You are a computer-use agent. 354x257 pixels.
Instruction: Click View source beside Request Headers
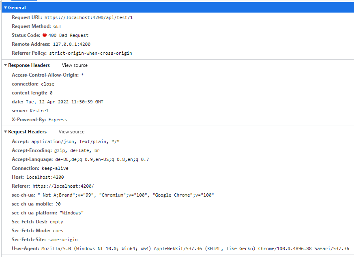click(71, 132)
